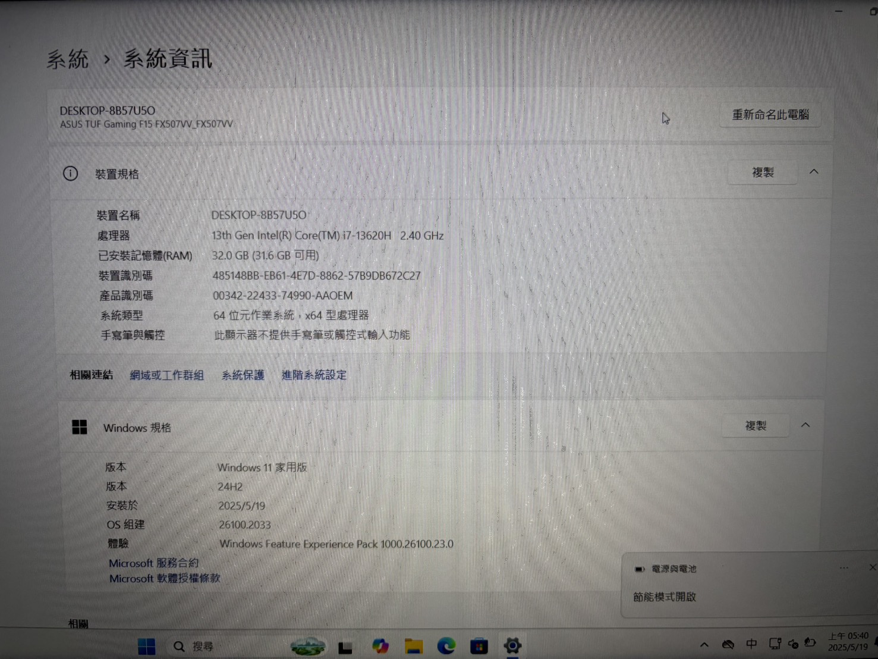Click the Windows logo beside Windows 規格
Screen dimensions: 878x659
click(79, 427)
